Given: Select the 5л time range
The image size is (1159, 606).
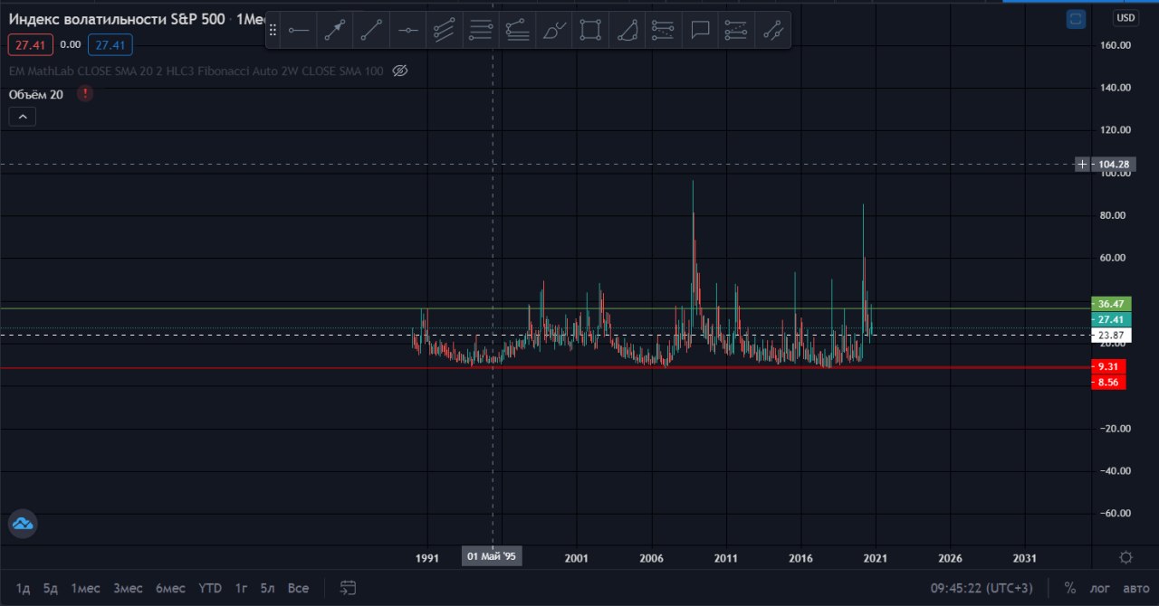Looking at the screenshot, I should (268, 588).
